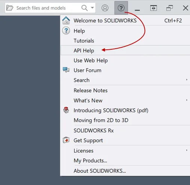
Task: Open My Products... entry
Action: pos(125,160)
